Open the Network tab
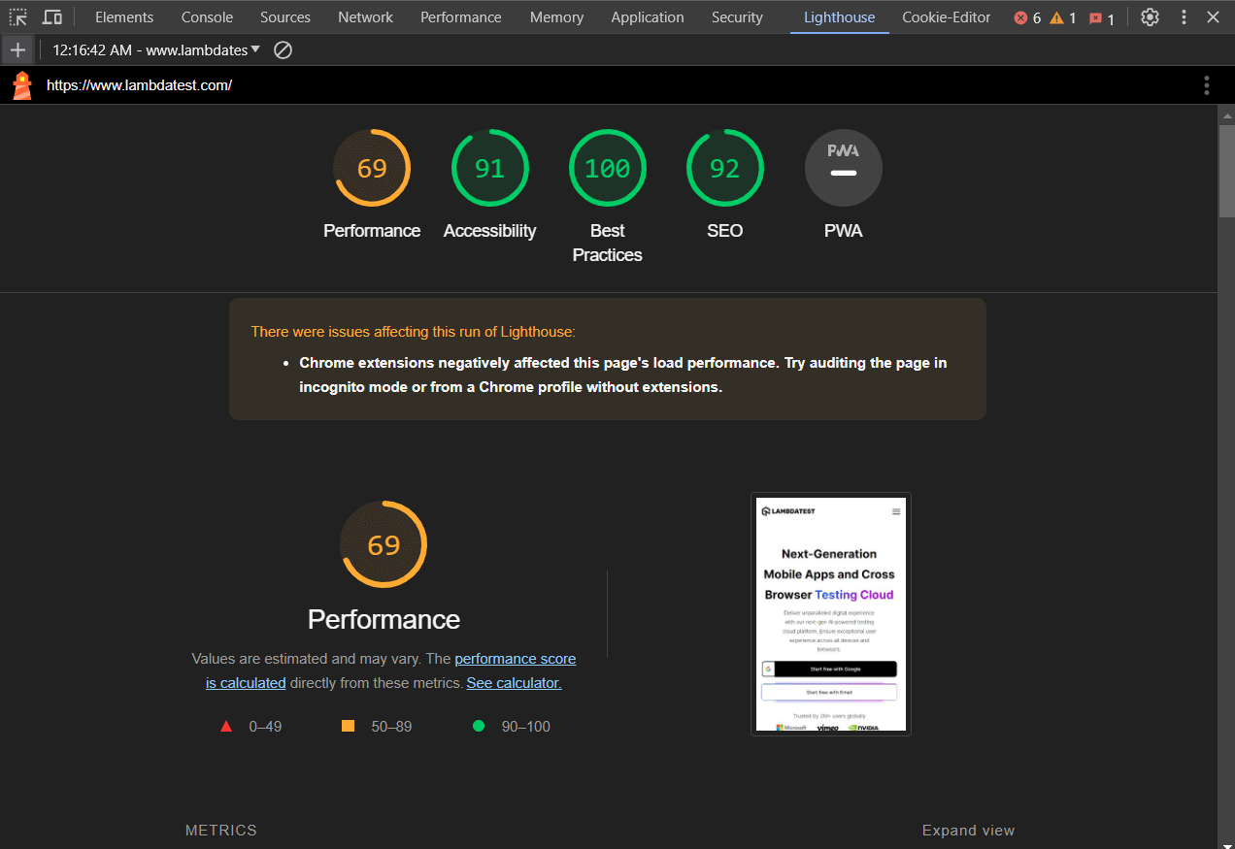Screen dimensions: 1235x849 (365, 17)
